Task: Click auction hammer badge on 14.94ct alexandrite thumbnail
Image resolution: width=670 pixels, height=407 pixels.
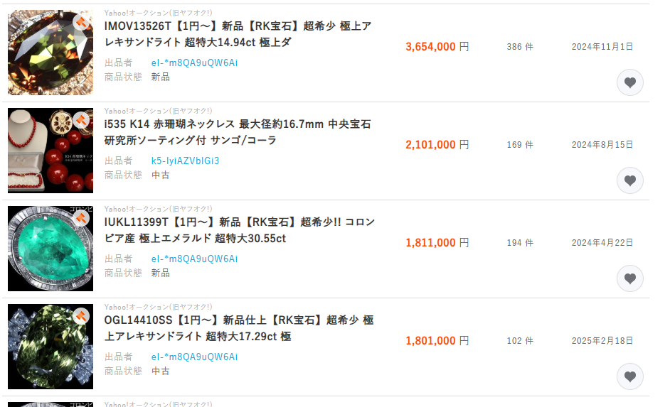Action: (81, 22)
